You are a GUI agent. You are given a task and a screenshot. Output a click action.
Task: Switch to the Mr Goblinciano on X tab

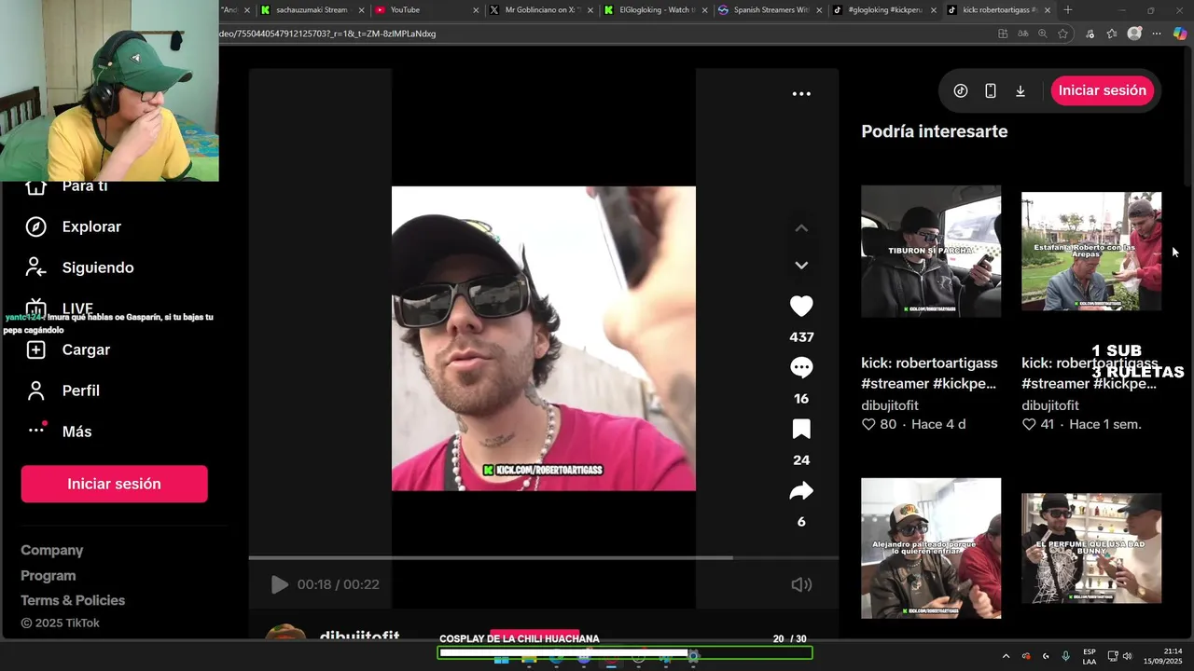[x=541, y=10]
